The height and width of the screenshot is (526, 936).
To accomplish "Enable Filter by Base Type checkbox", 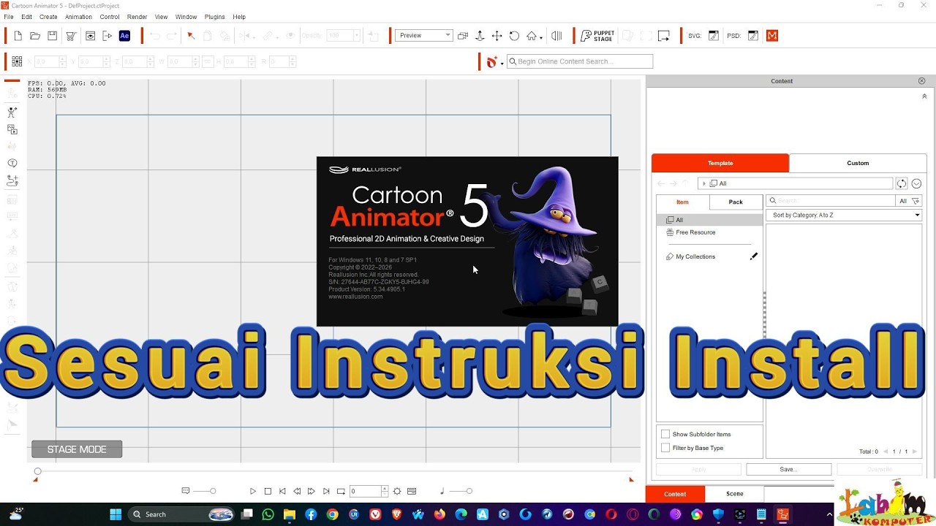I will click(x=665, y=448).
